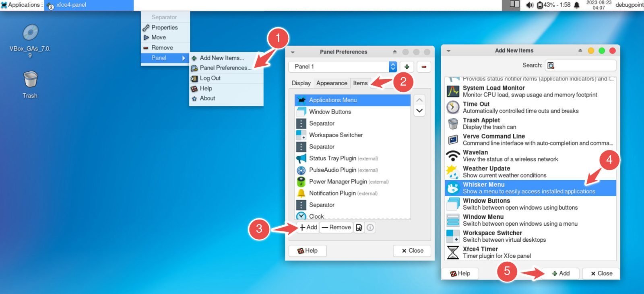Click the item info icon button
Viewport: 644px width, 294px height.
[x=370, y=228]
